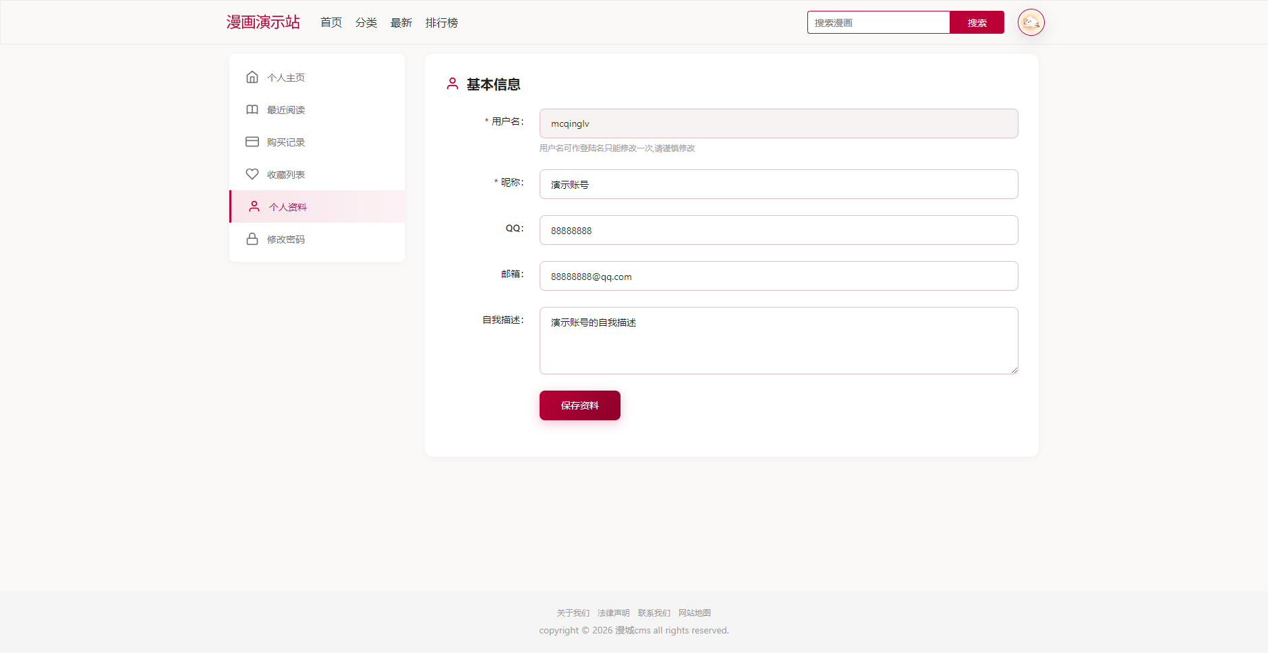Click the 昵称 field with 演示账号
Image resolution: width=1268 pixels, height=653 pixels.
click(778, 184)
